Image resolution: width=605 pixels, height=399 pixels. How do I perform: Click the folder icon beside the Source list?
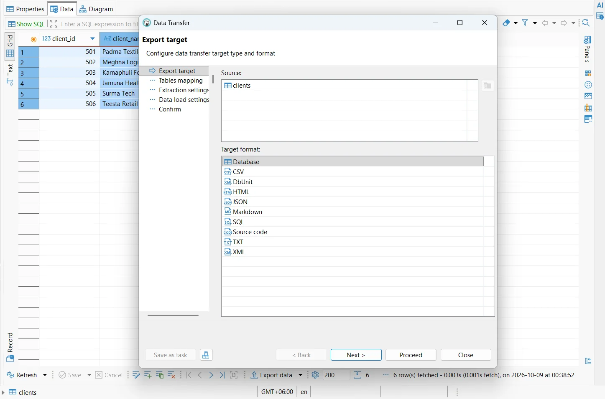click(488, 86)
